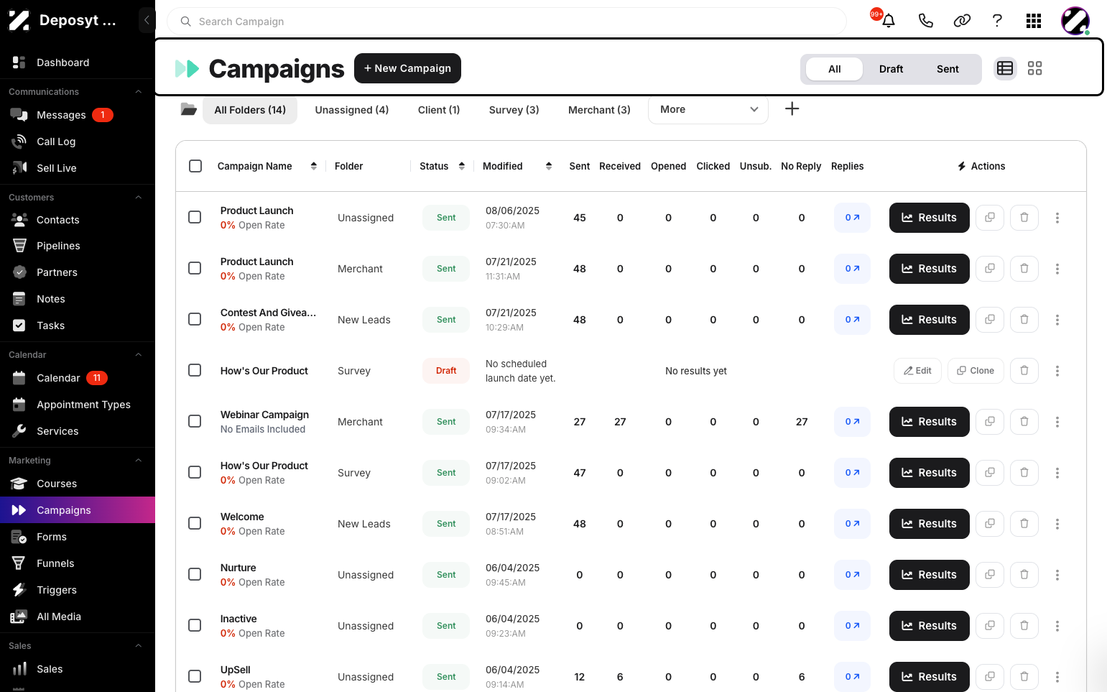Toggle the select-all campaigns checkbox

(195, 166)
